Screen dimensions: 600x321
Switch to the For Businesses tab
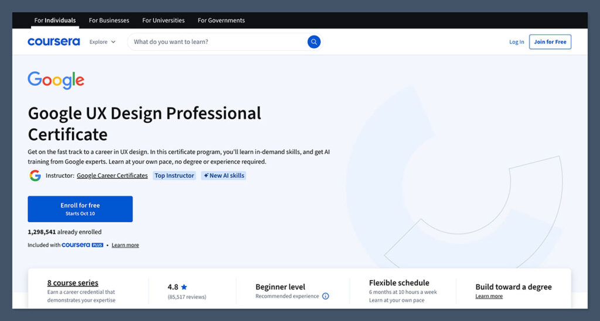(x=109, y=20)
